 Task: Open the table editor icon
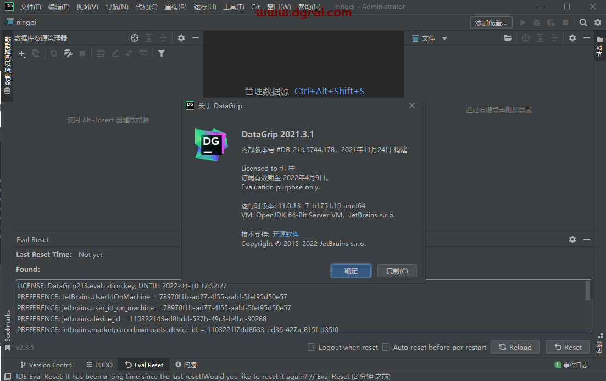[101, 53]
